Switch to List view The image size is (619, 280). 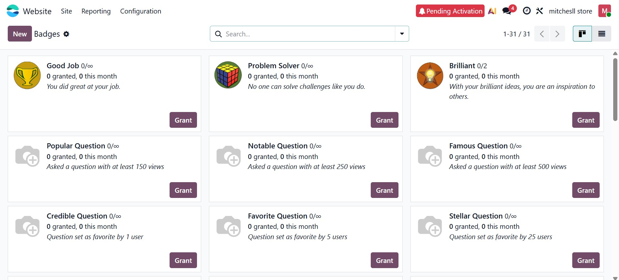click(602, 34)
